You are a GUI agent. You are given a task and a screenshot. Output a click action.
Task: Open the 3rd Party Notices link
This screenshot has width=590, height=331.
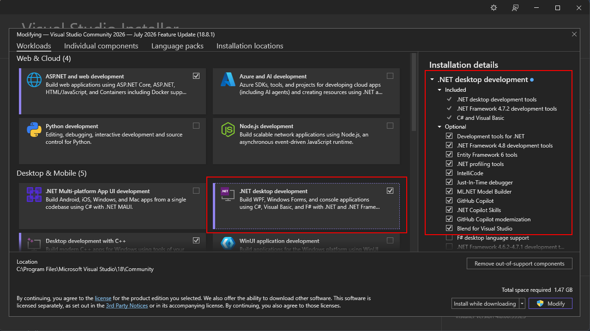tap(127, 306)
